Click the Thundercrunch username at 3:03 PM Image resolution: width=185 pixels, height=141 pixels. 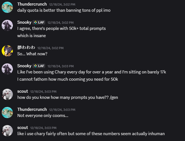[x=32, y=109]
